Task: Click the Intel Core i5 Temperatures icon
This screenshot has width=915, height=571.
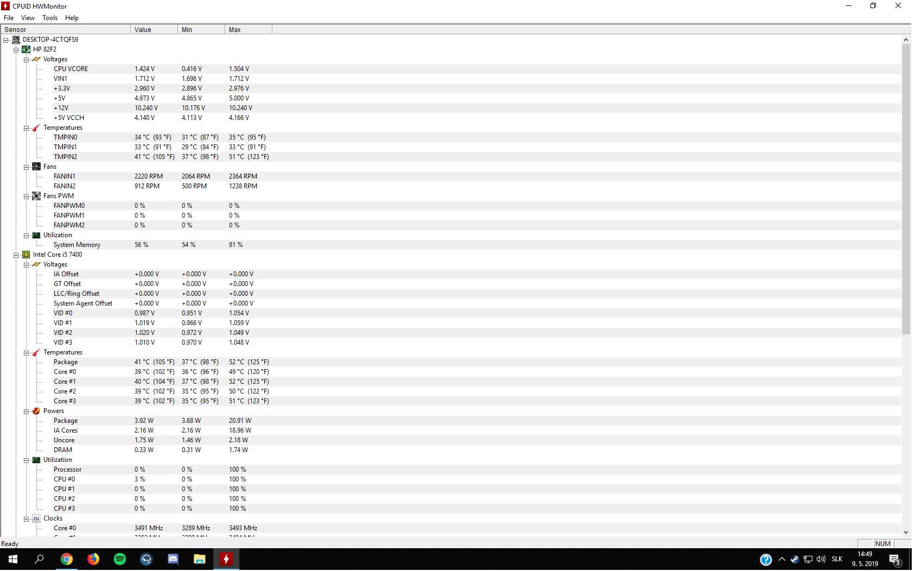Action: coord(36,352)
